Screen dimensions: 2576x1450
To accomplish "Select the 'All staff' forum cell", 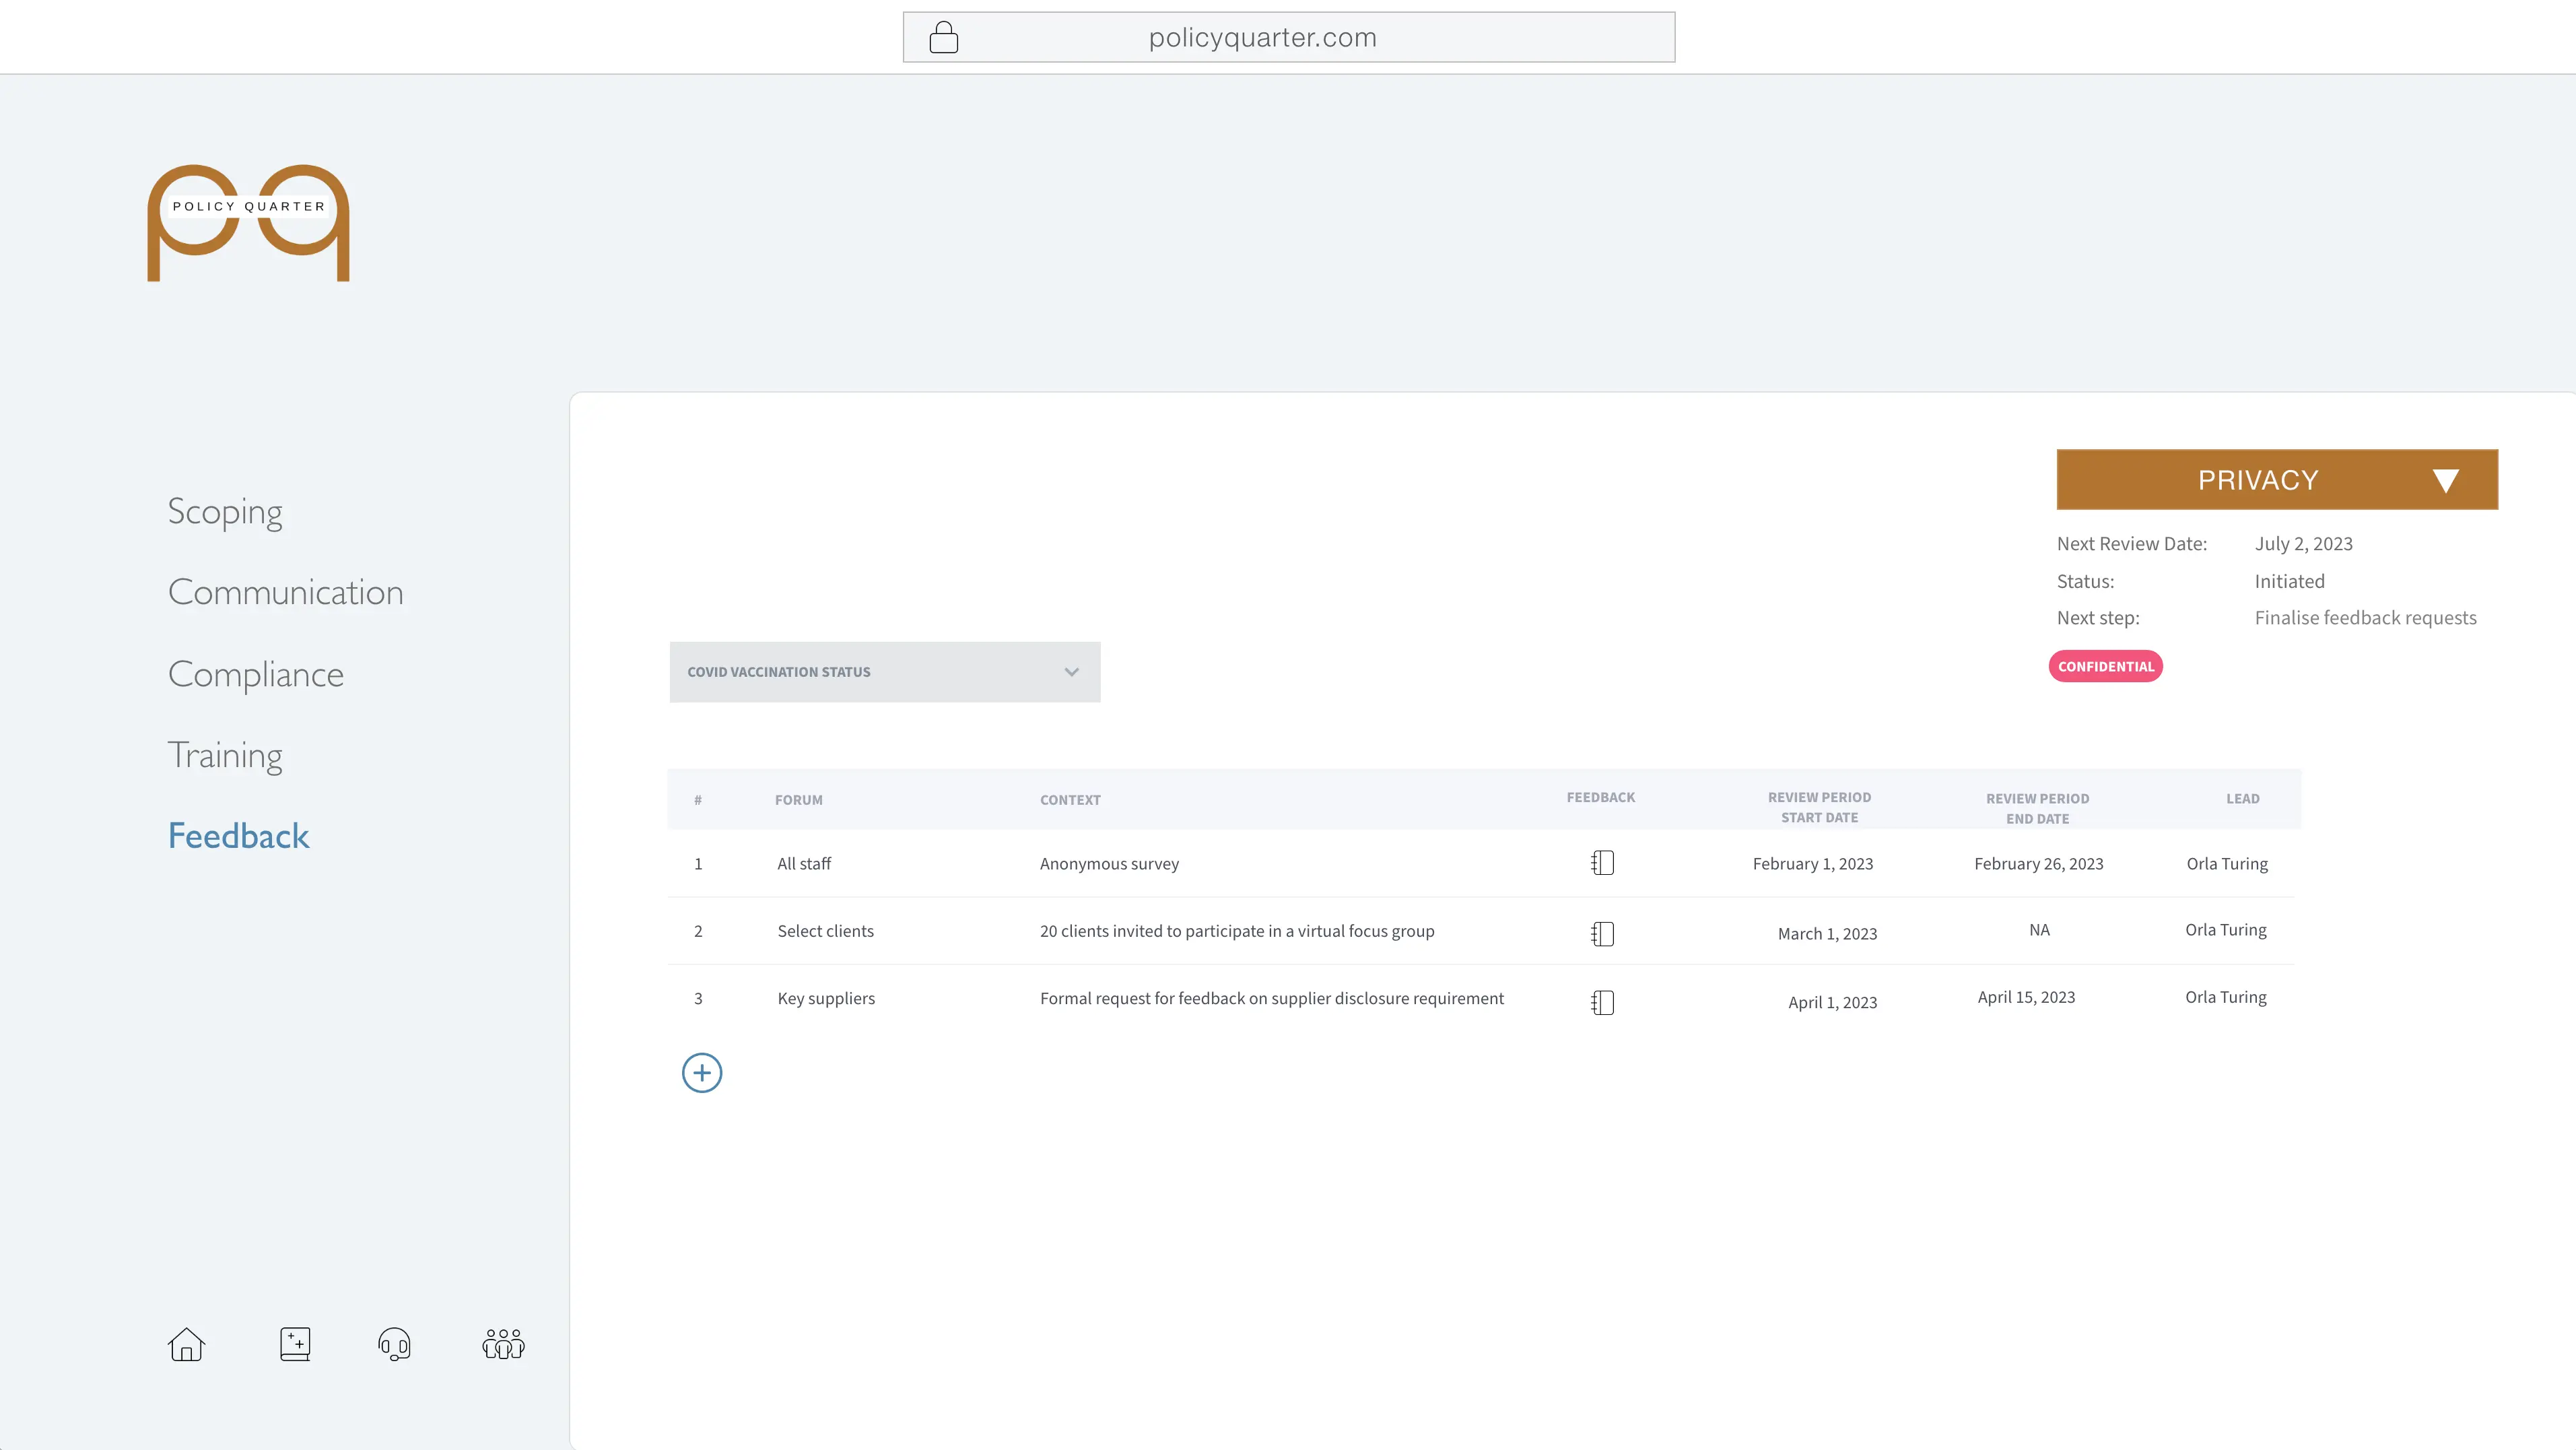I will 804,864.
